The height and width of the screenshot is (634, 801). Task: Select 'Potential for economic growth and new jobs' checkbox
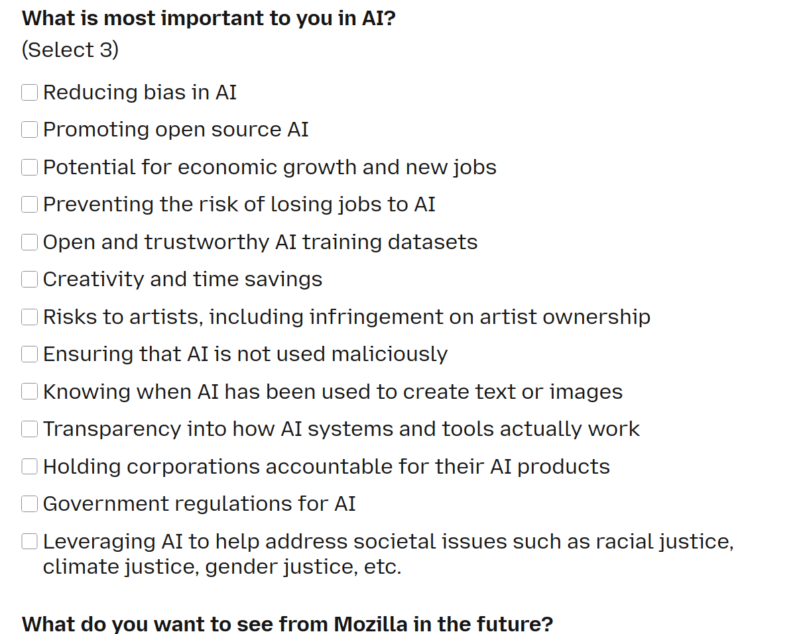(30, 167)
